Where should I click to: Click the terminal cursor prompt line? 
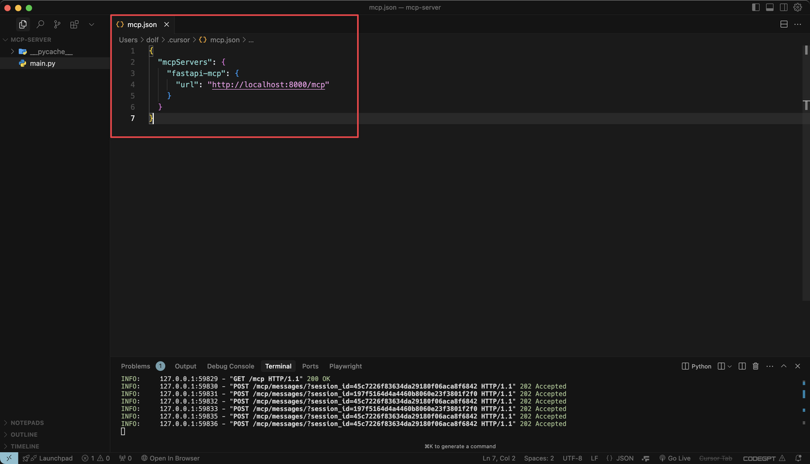[123, 431]
